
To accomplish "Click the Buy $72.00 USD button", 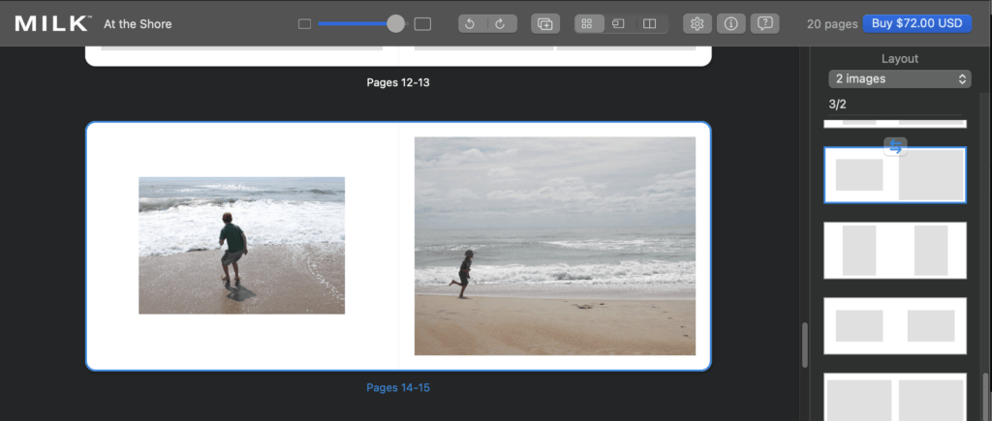I will click(x=916, y=23).
